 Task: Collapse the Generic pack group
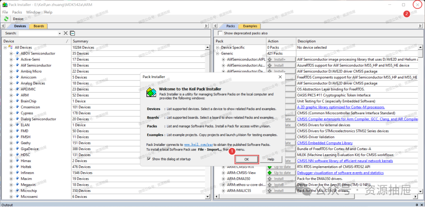point(217,54)
